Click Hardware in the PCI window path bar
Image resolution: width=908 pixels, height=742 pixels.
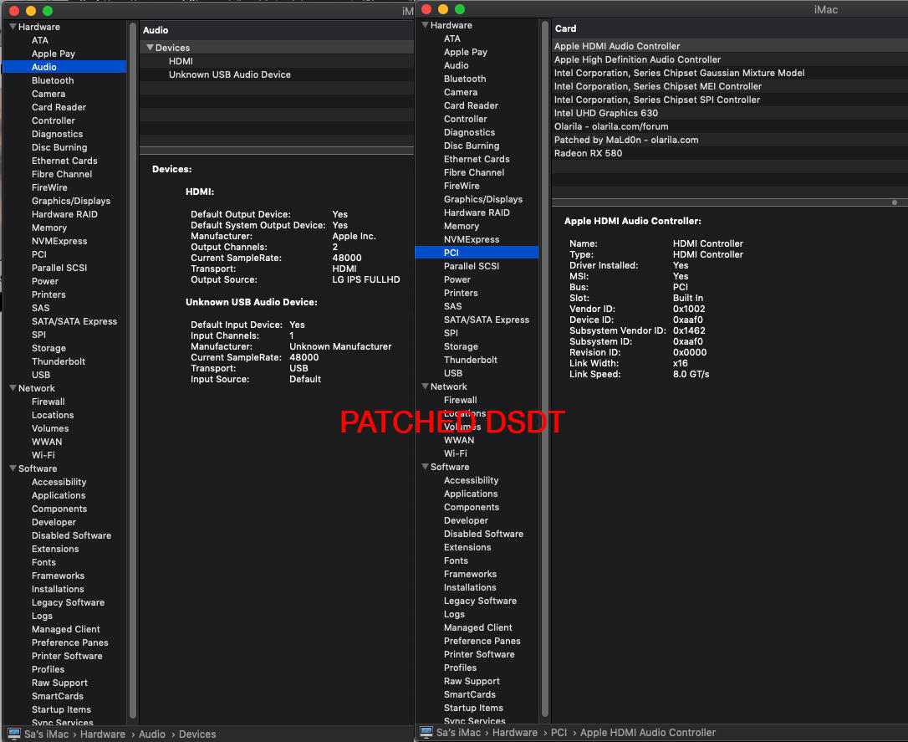coord(515,732)
